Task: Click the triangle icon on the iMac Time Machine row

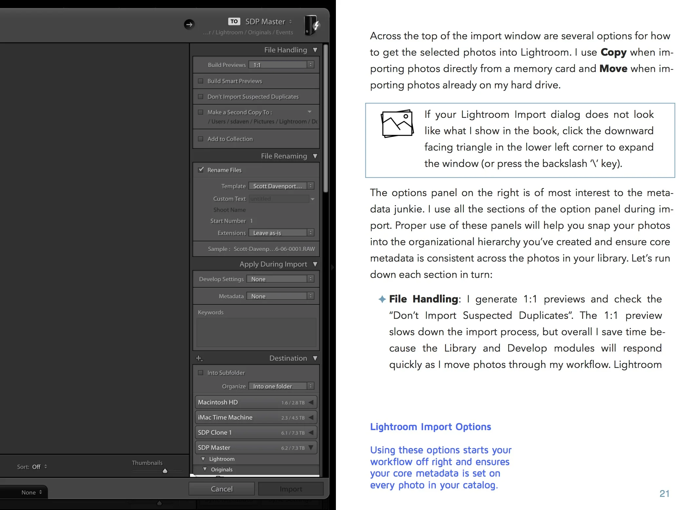Action: [x=311, y=417]
